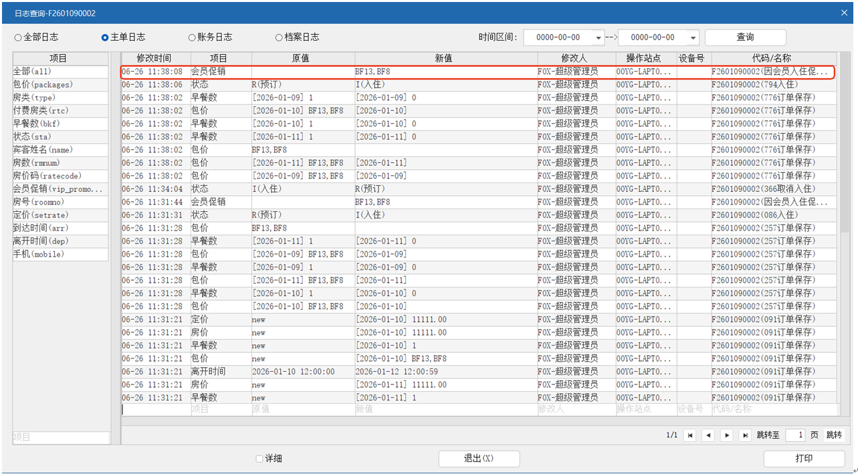858x474 pixels.
Task: Select 状态(sta) in the item list
Action: coord(60,137)
